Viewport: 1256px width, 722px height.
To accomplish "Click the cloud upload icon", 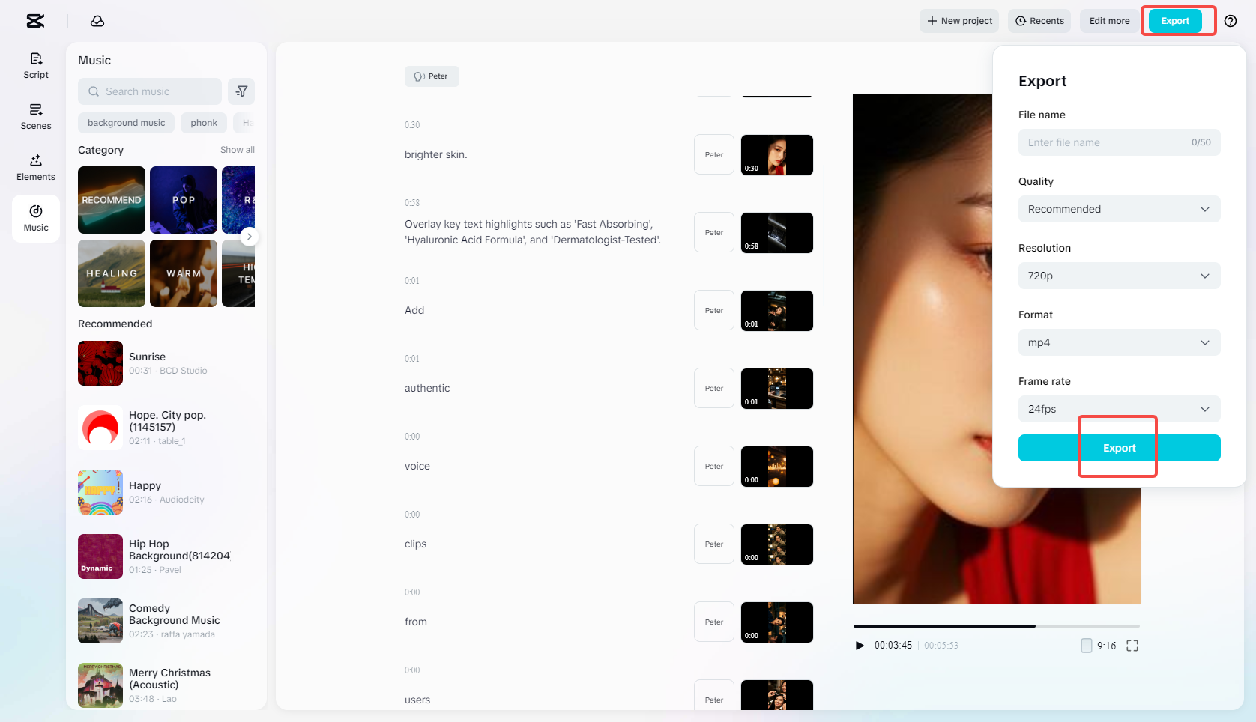I will point(97,21).
